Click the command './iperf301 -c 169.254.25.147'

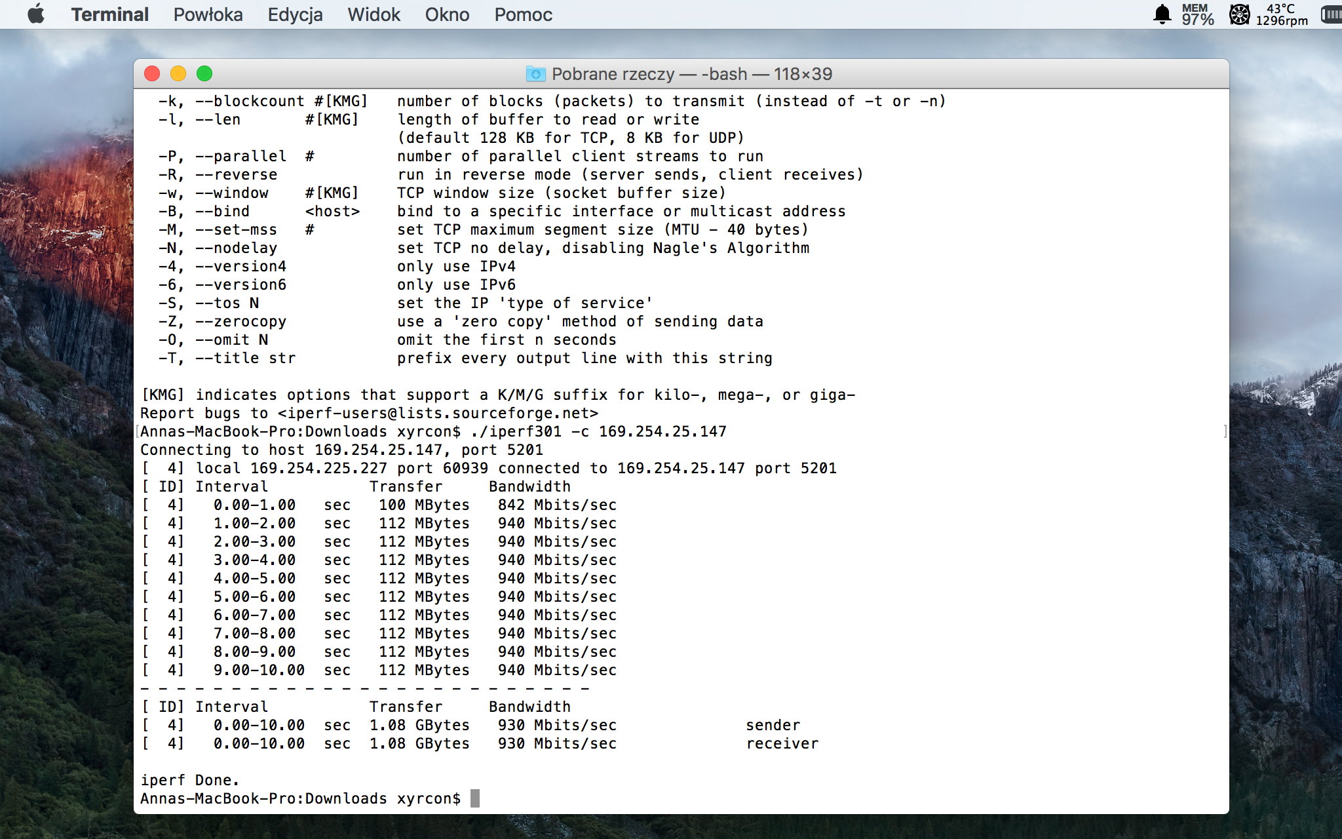click(598, 431)
